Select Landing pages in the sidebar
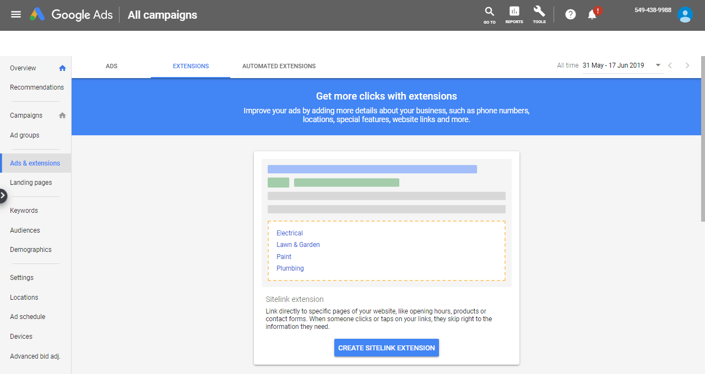705x374 pixels. coord(31,183)
